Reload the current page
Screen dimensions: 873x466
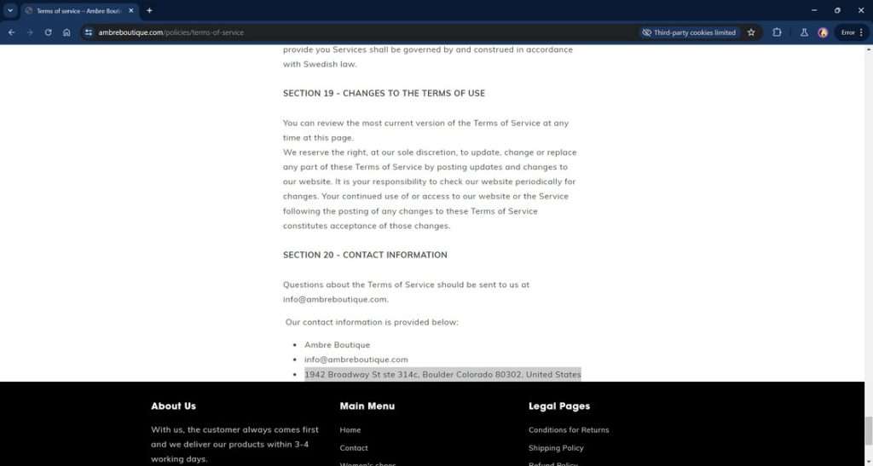(x=49, y=32)
